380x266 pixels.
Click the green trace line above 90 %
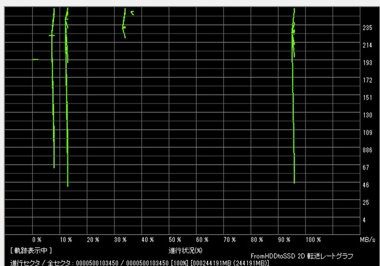point(293,114)
